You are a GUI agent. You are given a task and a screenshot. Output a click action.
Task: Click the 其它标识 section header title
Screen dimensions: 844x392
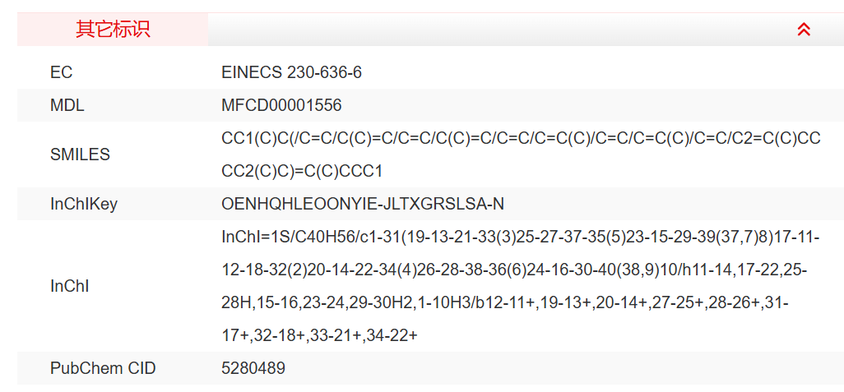click(x=113, y=30)
